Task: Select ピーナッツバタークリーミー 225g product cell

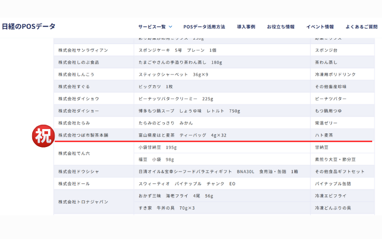Action: click(x=222, y=99)
